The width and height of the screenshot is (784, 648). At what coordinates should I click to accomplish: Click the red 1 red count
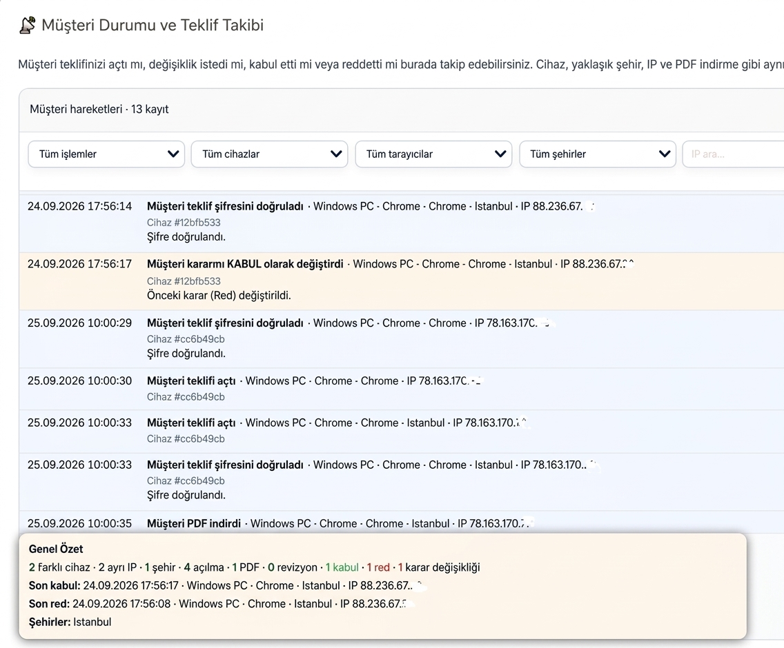(378, 567)
